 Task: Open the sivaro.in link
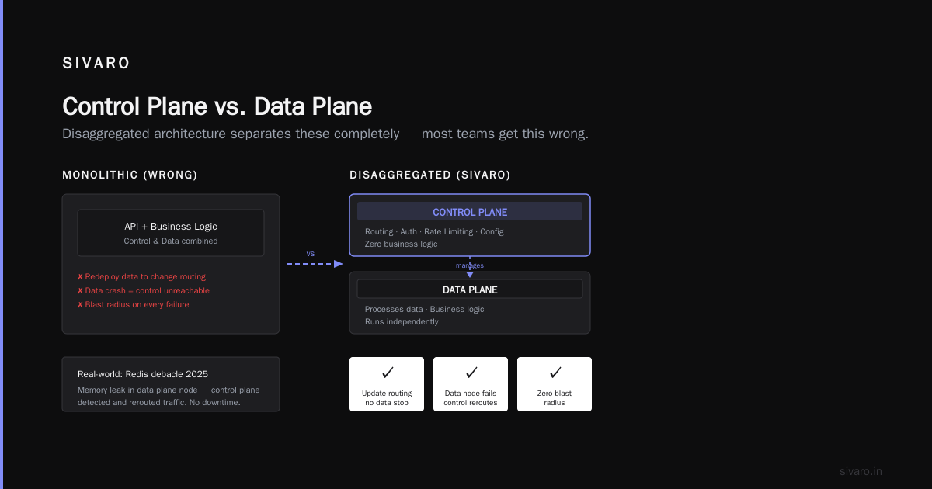[x=861, y=471]
